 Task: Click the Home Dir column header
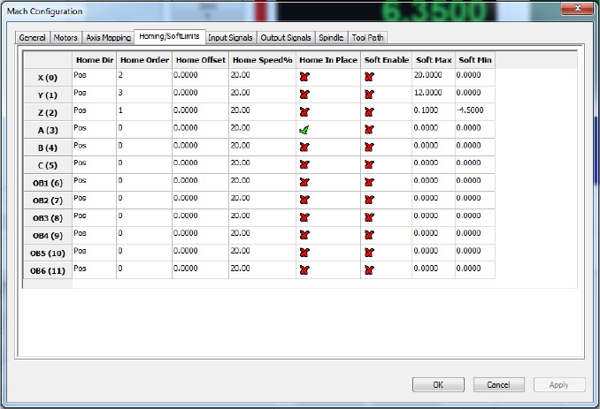click(x=95, y=60)
